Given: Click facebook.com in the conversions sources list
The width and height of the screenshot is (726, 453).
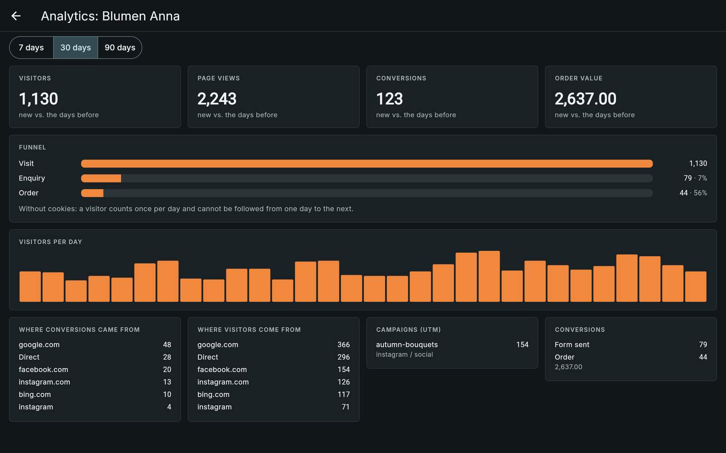Looking at the screenshot, I should point(95,370).
